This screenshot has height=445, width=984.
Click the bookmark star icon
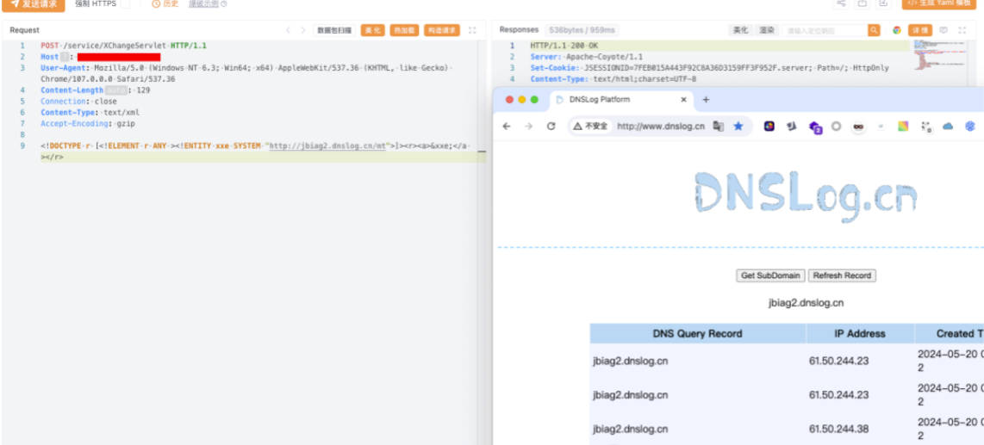coord(738,126)
